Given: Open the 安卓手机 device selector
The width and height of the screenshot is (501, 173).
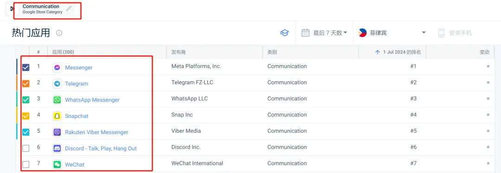Looking at the screenshot, I should pos(455,33).
